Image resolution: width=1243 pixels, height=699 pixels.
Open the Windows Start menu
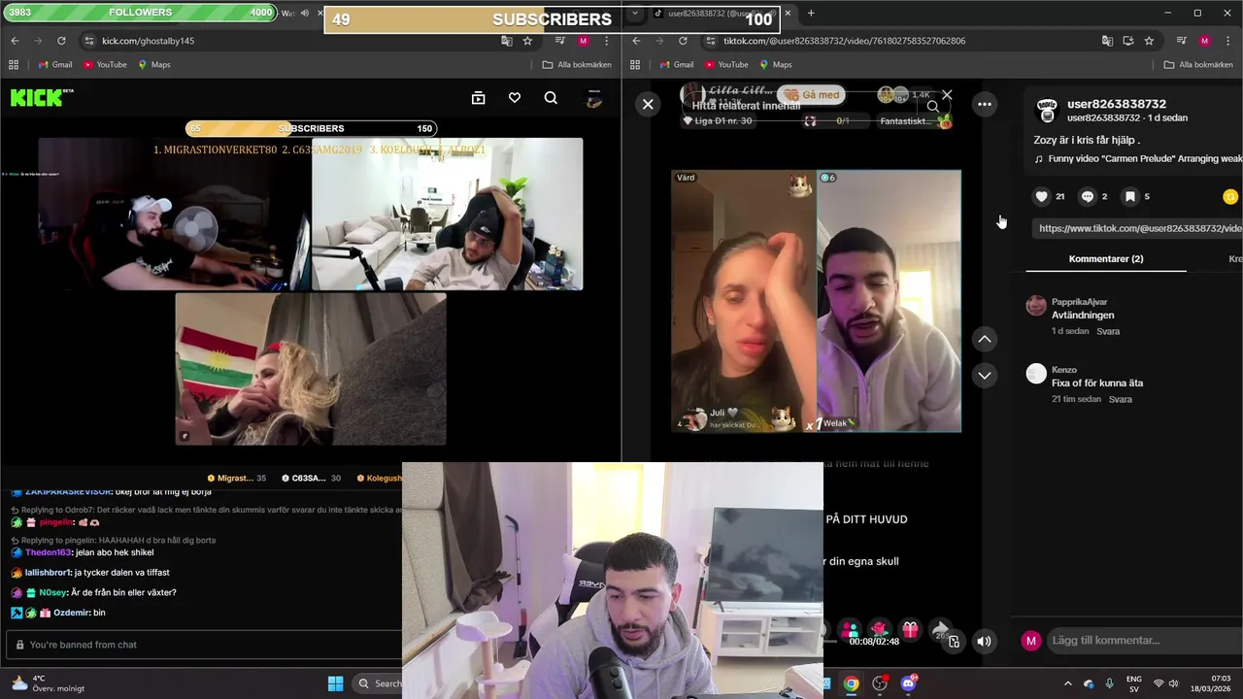[335, 683]
